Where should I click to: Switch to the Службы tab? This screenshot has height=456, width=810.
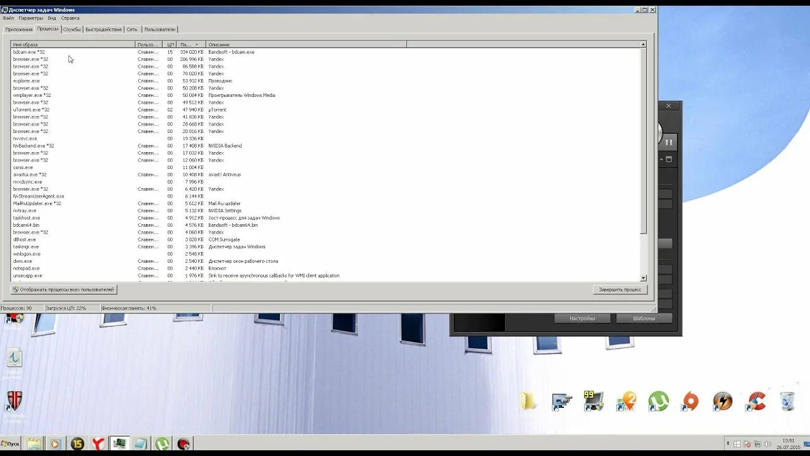point(72,30)
